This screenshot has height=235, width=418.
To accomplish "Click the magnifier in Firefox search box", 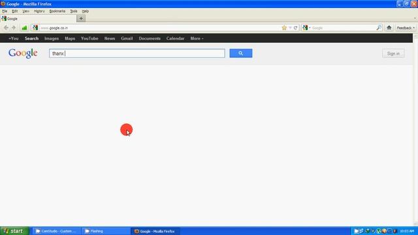I will (x=379, y=27).
